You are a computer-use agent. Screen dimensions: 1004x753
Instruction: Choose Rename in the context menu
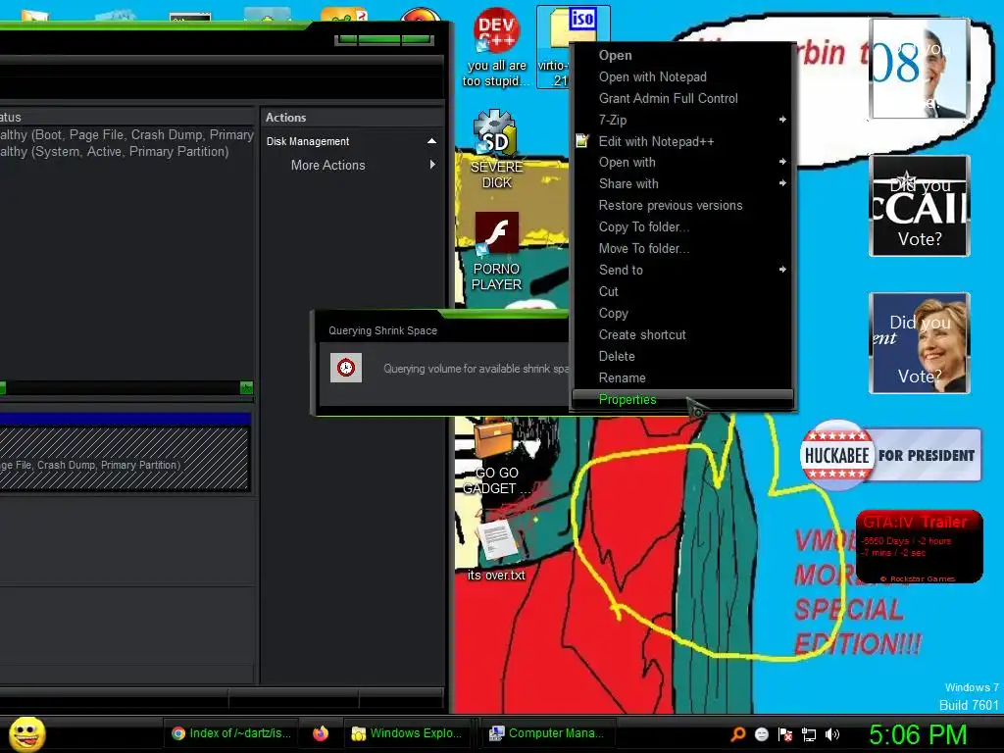point(682,377)
